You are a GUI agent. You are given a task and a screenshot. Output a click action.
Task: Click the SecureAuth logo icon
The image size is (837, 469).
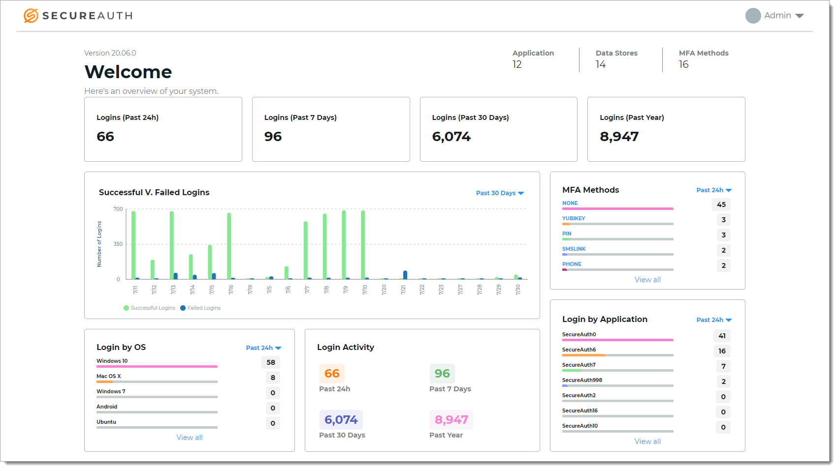tap(31, 16)
